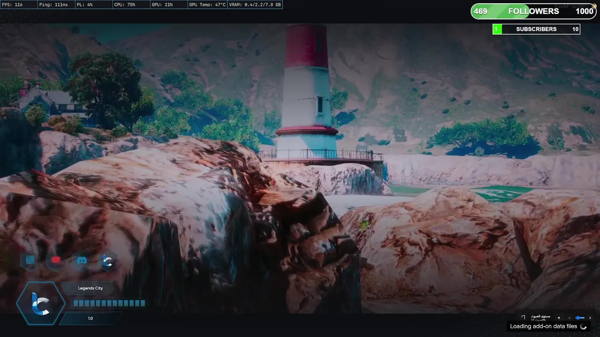
Task: Increase volume with the plus button
Action: pos(590,318)
